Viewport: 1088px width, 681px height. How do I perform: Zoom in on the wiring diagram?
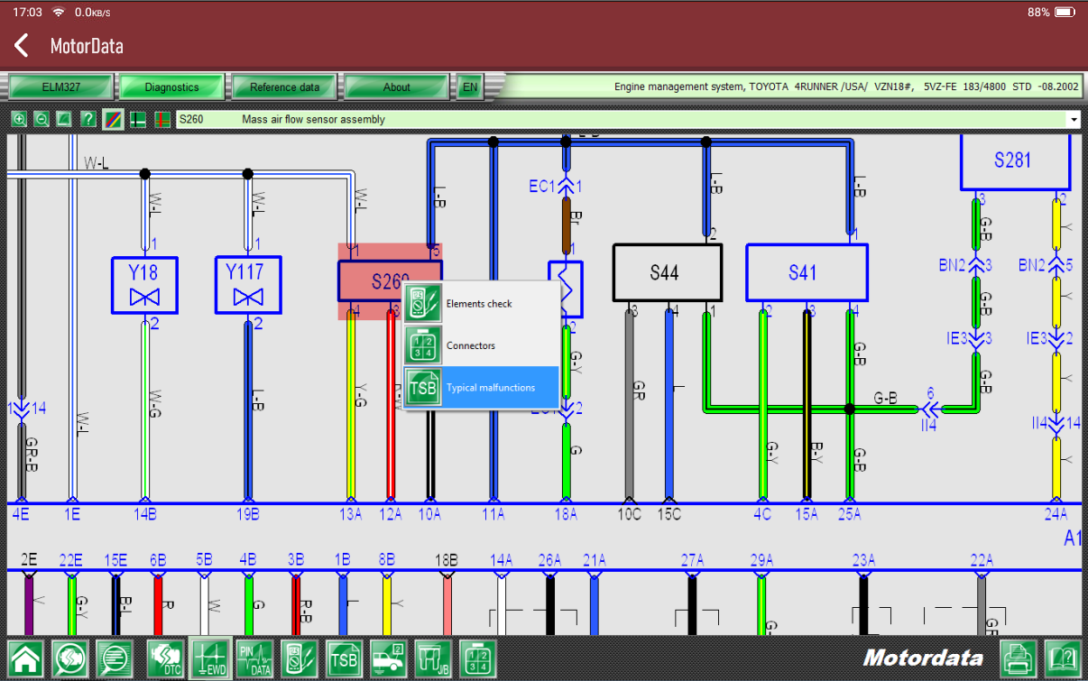coord(19,119)
